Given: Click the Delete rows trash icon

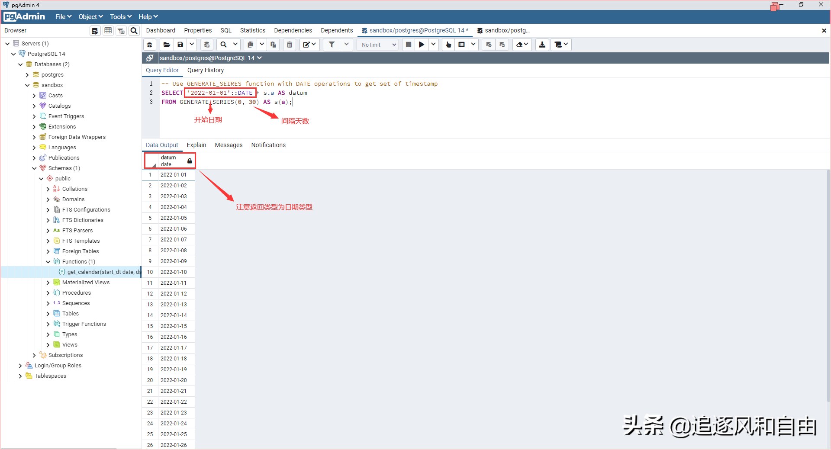Looking at the screenshot, I should pos(290,45).
